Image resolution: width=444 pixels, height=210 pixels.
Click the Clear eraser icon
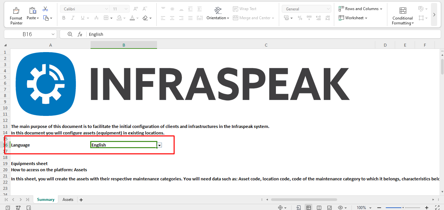(x=145, y=18)
